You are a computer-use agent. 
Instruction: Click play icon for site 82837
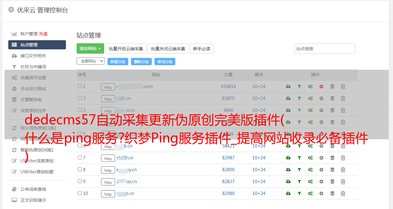321,182
